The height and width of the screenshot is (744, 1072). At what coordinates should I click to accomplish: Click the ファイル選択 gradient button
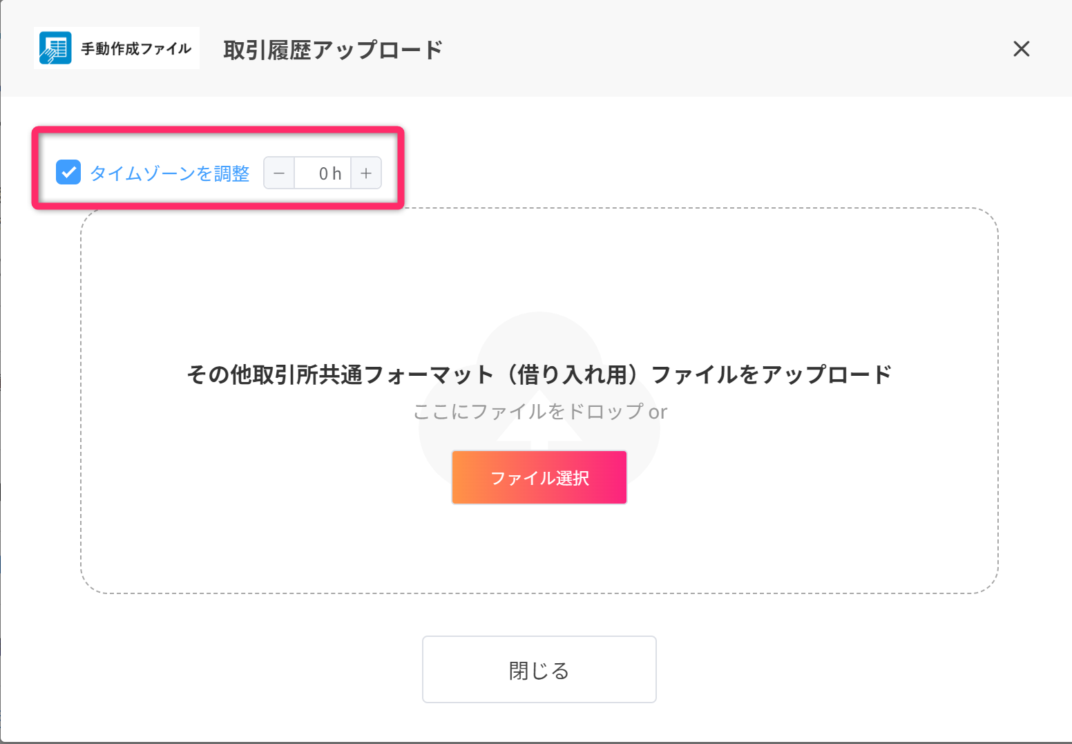coord(539,477)
